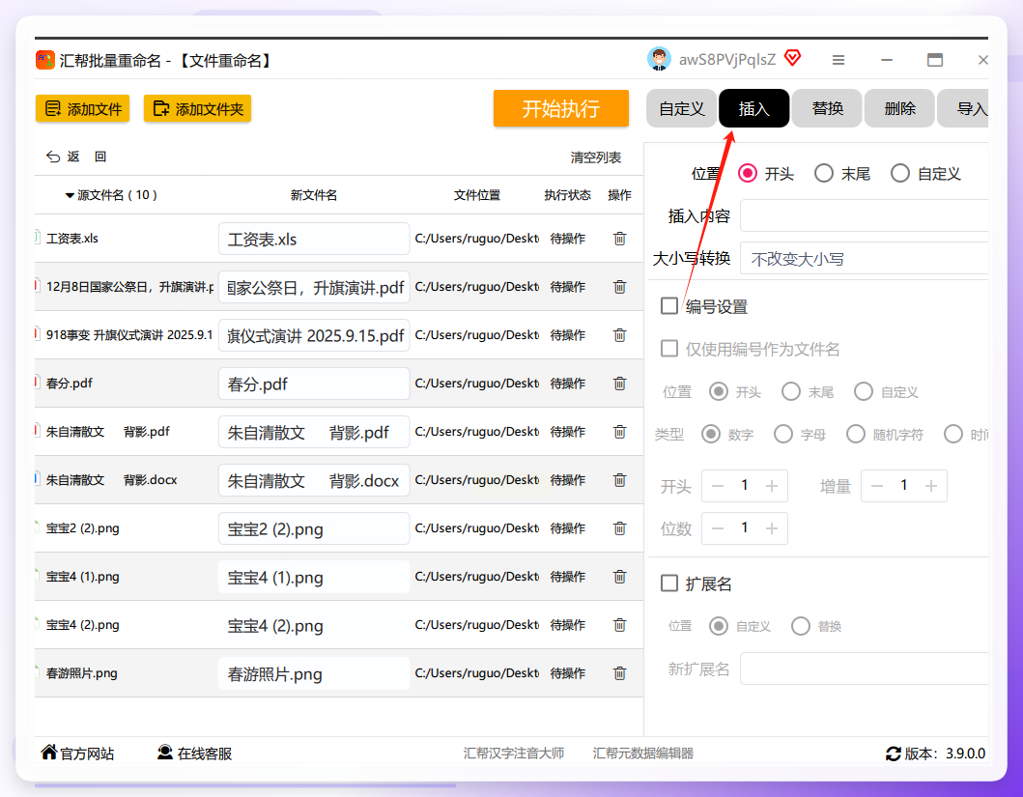
Task: Click the app logo icon in title bar
Action: 45,60
